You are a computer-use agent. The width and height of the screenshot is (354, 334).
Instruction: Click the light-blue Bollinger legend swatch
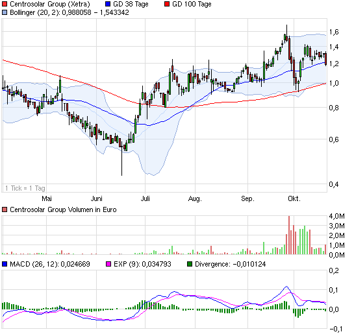click(5, 12)
